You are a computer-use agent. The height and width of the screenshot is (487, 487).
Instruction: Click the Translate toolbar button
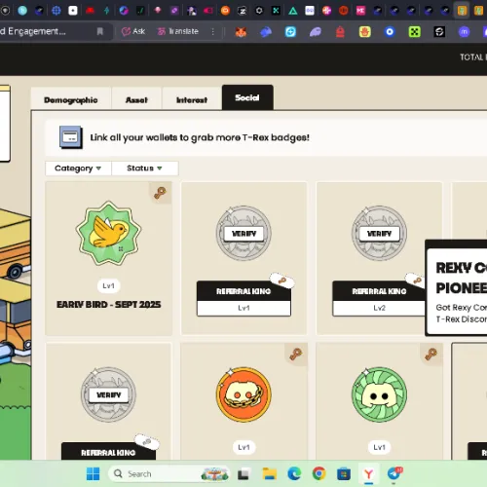pos(178,31)
